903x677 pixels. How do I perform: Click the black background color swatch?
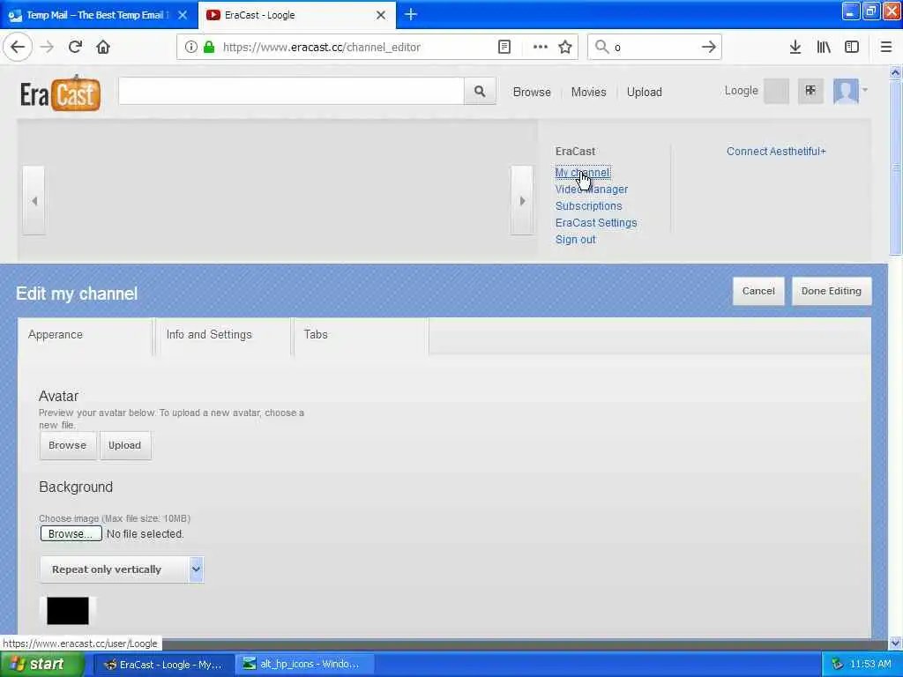pyautogui.click(x=67, y=611)
